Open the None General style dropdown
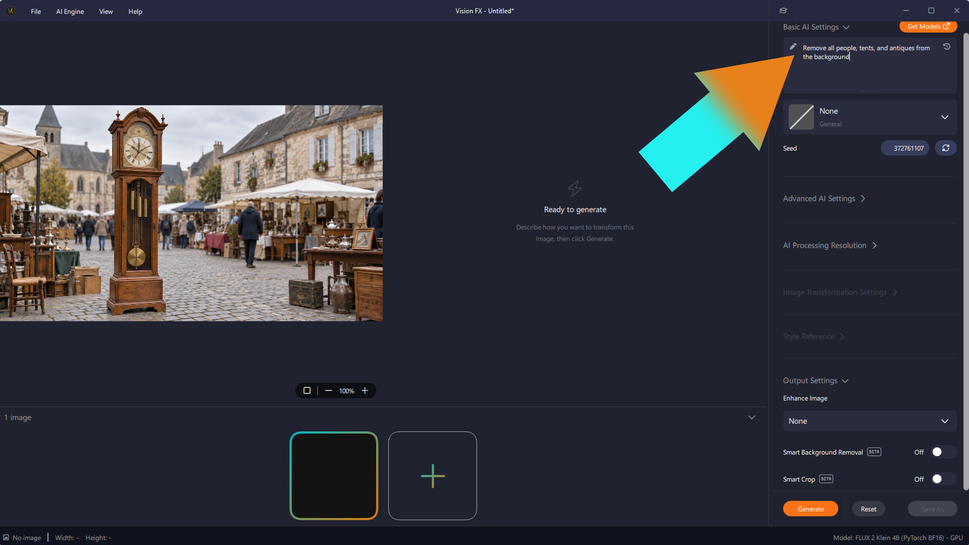 click(870, 117)
